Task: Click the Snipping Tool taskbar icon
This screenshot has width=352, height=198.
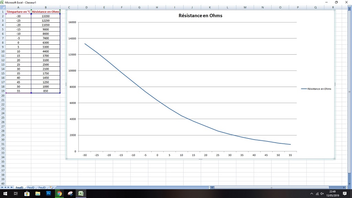Action: coord(70,194)
